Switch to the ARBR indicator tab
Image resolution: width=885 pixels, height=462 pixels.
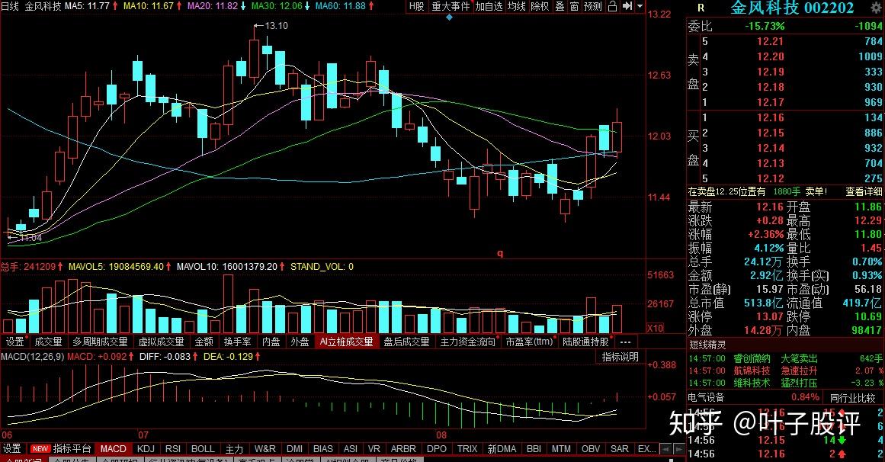tap(403, 448)
